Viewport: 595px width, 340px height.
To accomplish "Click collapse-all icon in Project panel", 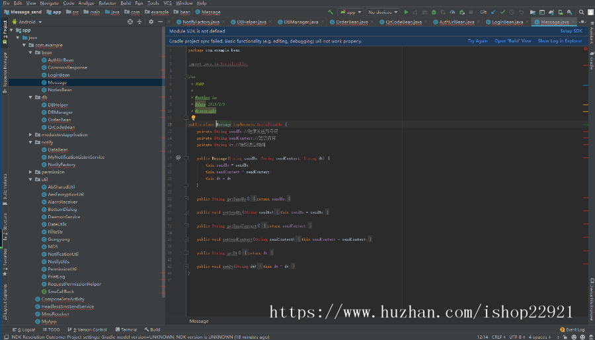I will point(140,22).
